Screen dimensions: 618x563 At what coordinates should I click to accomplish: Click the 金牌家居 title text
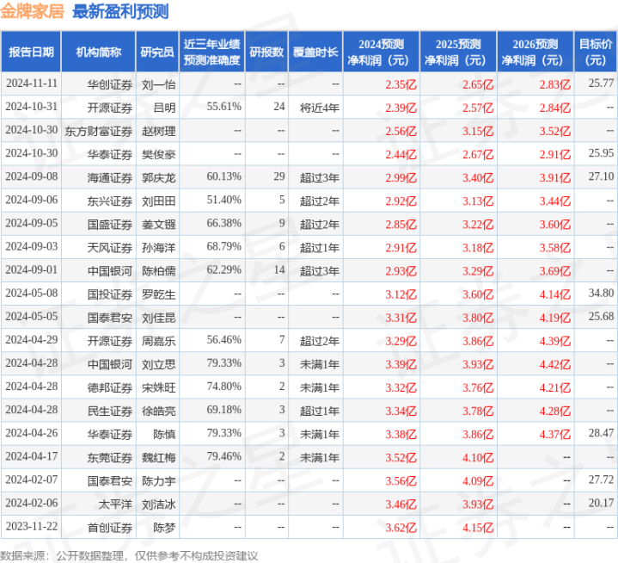pos(32,11)
